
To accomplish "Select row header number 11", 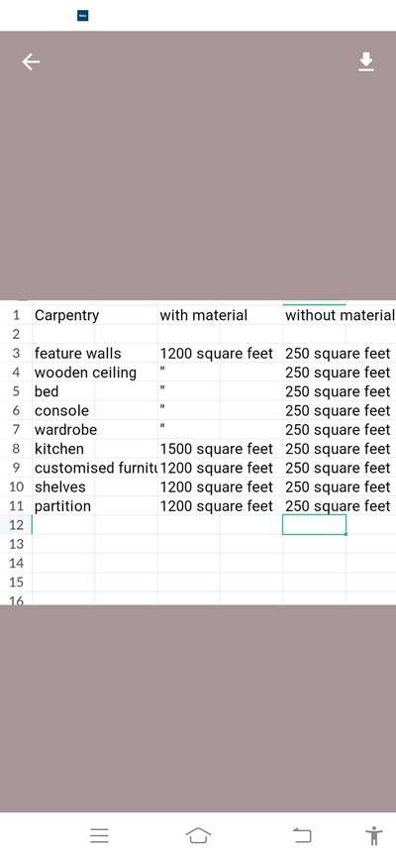I will [x=17, y=505].
